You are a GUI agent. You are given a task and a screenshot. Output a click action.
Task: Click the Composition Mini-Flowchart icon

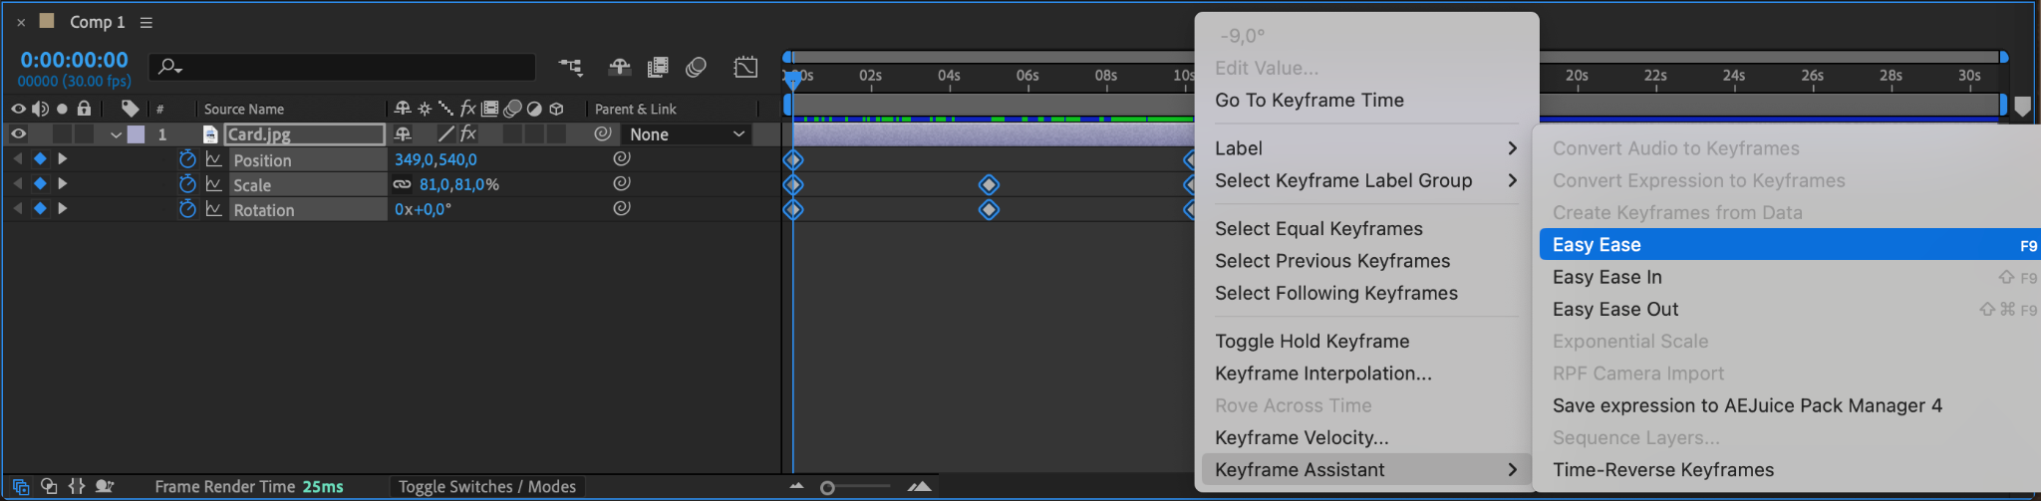[x=570, y=67]
